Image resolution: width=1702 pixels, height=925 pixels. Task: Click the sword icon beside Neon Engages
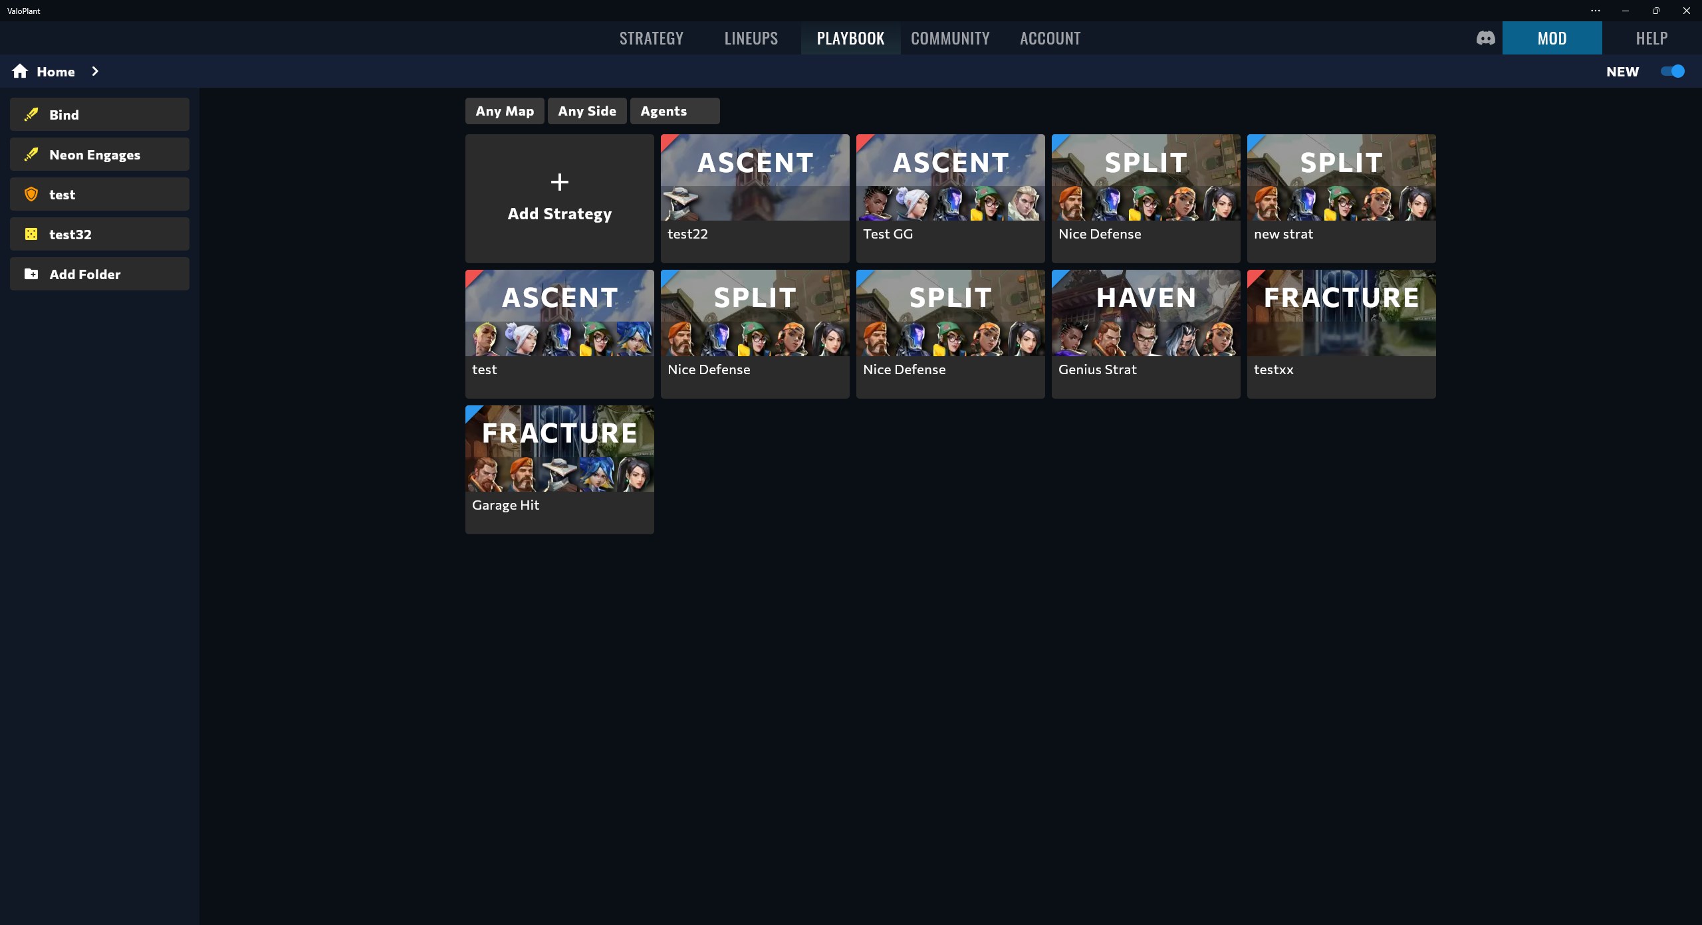pos(31,154)
